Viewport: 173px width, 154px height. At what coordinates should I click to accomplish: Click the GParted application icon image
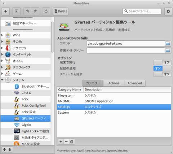click(64, 27)
